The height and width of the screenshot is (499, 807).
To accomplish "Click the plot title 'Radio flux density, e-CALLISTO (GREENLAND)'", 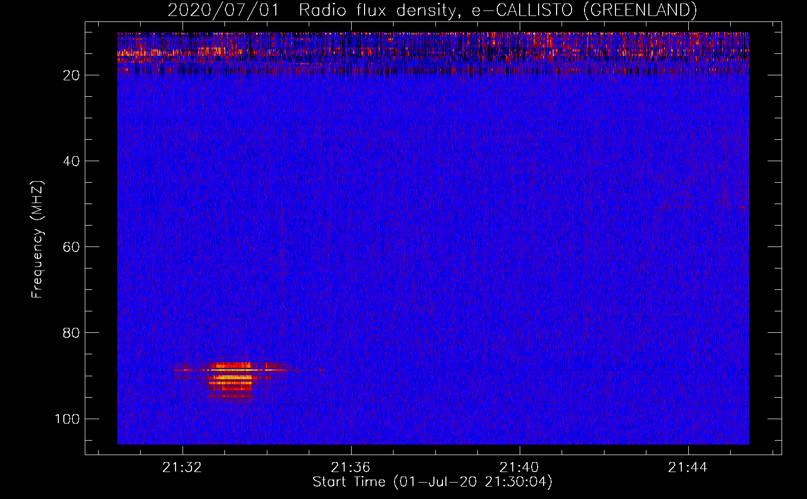I will (498, 10).
